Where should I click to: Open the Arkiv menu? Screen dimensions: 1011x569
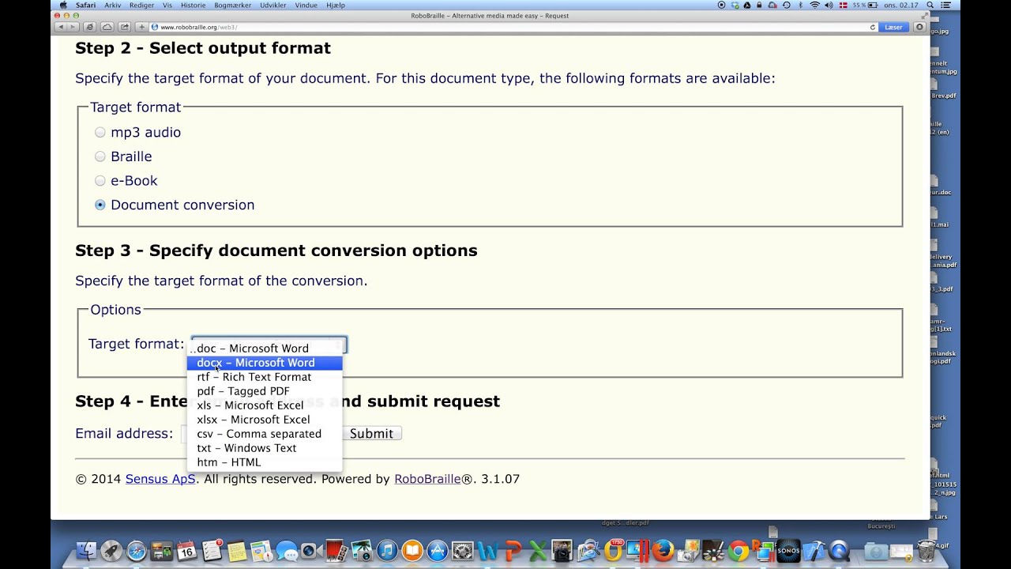point(113,5)
